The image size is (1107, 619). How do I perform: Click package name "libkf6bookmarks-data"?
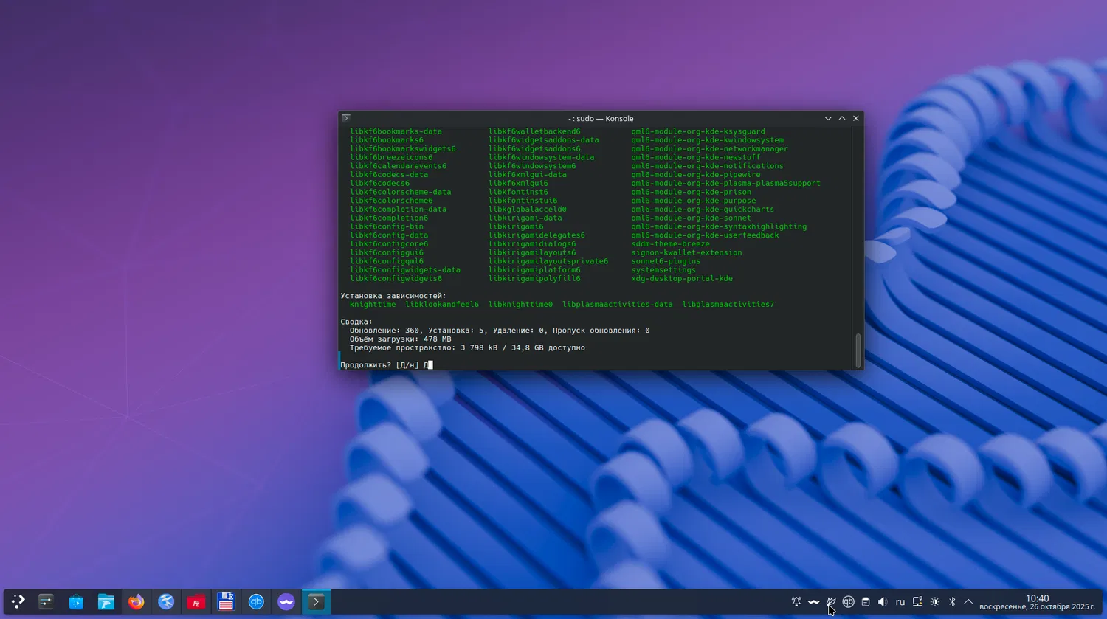(396, 131)
